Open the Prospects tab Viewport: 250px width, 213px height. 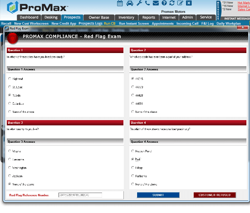[x=72, y=17]
